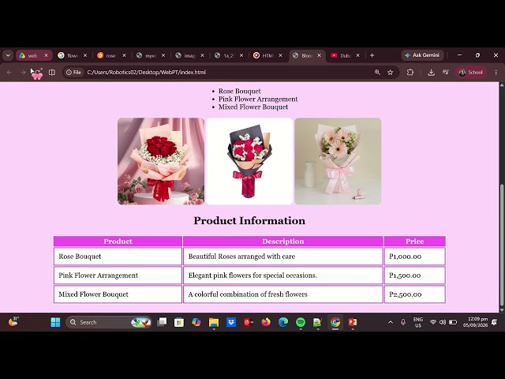Image resolution: width=505 pixels, height=379 pixels.
Task: Click "Beautiful Roses arranged with care" cell
Action: coord(282,256)
